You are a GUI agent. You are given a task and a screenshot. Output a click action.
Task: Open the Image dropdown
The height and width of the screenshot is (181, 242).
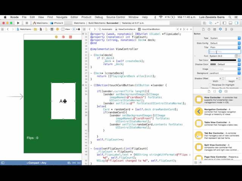(x=239, y=69)
